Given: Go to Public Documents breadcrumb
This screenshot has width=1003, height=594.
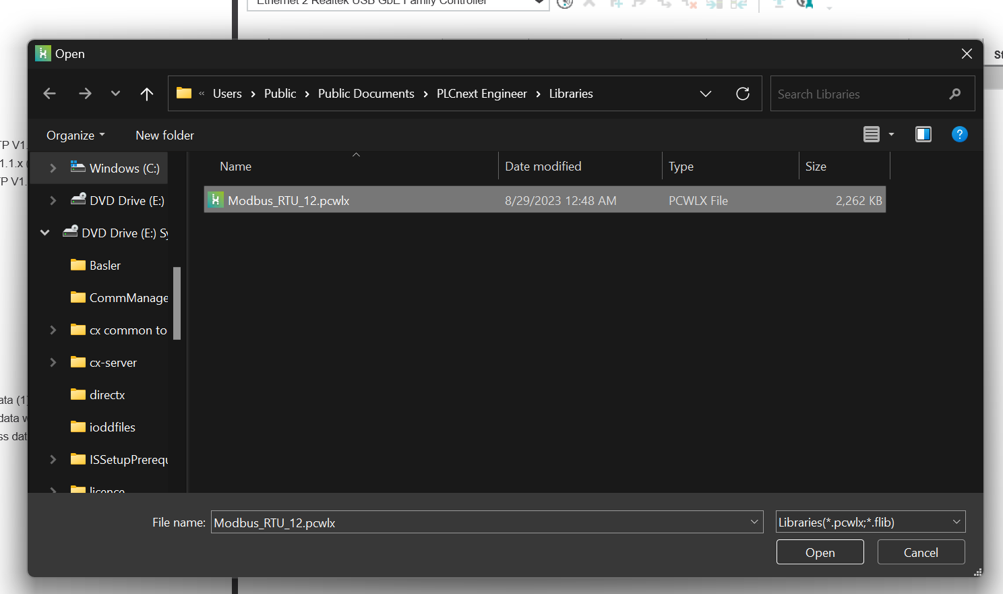Looking at the screenshot, I should [x=366, y=94].
